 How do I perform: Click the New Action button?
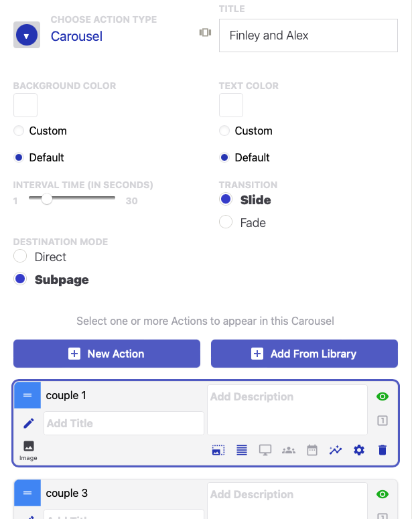107,354
